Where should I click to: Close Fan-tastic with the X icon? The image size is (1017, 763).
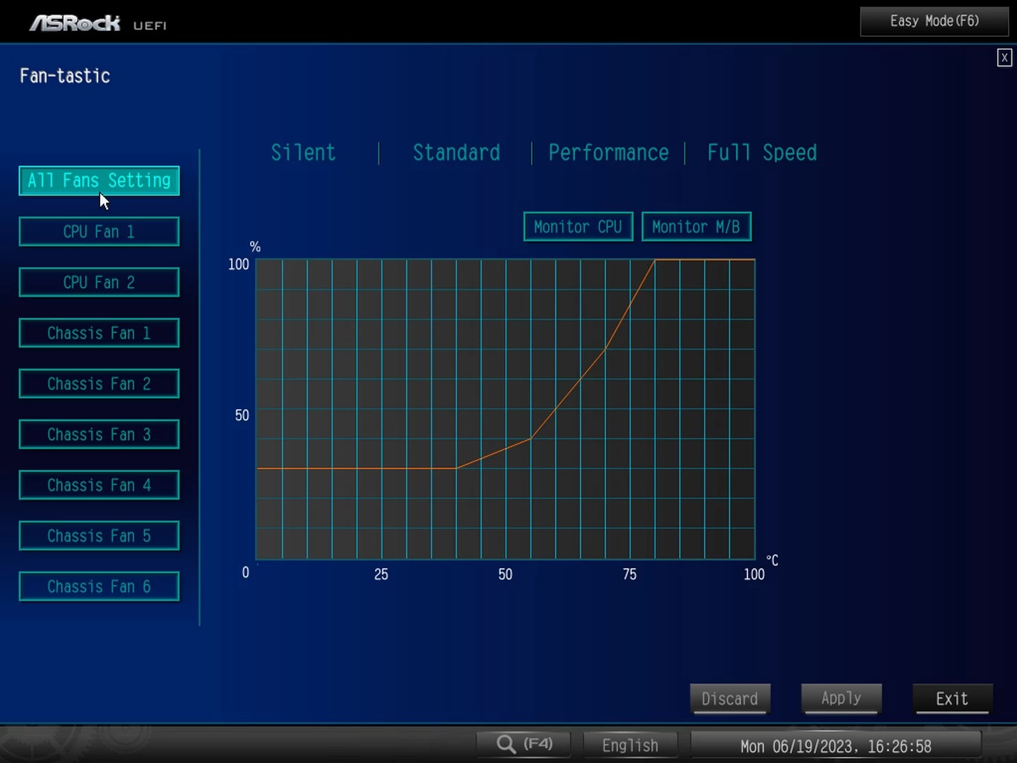tap(1004, 58)
